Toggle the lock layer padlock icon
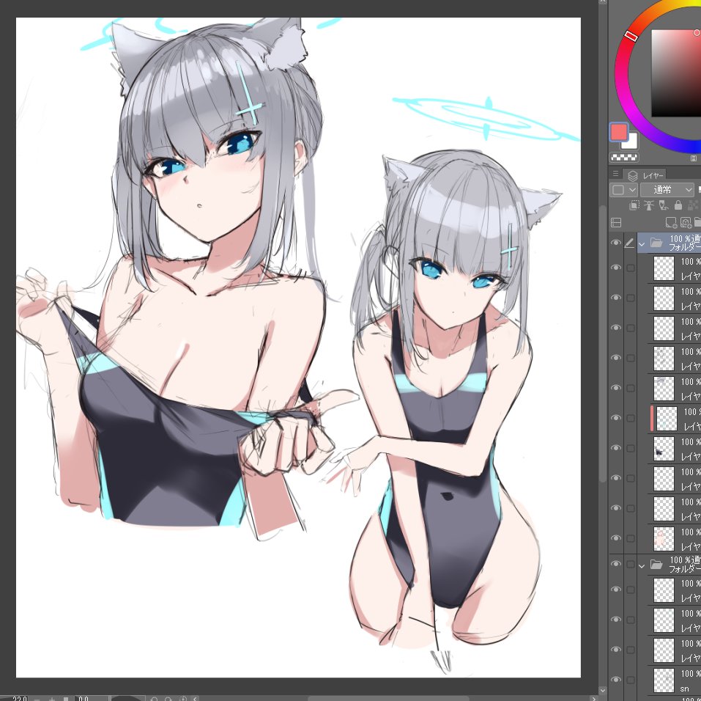Viewport: 701px width, 701px height. pos(678,205)
